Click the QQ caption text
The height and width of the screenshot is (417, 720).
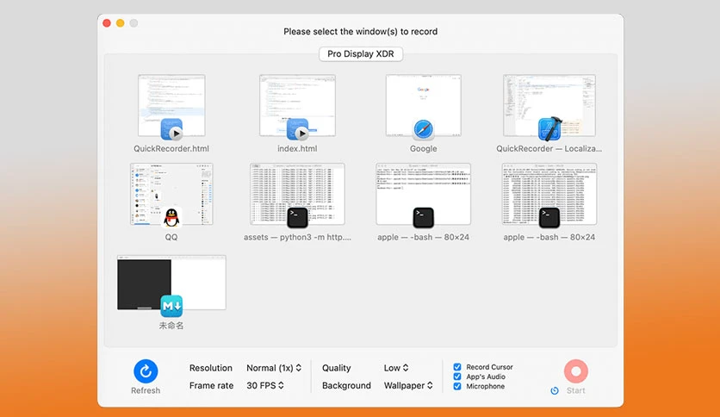pos(171,237)
